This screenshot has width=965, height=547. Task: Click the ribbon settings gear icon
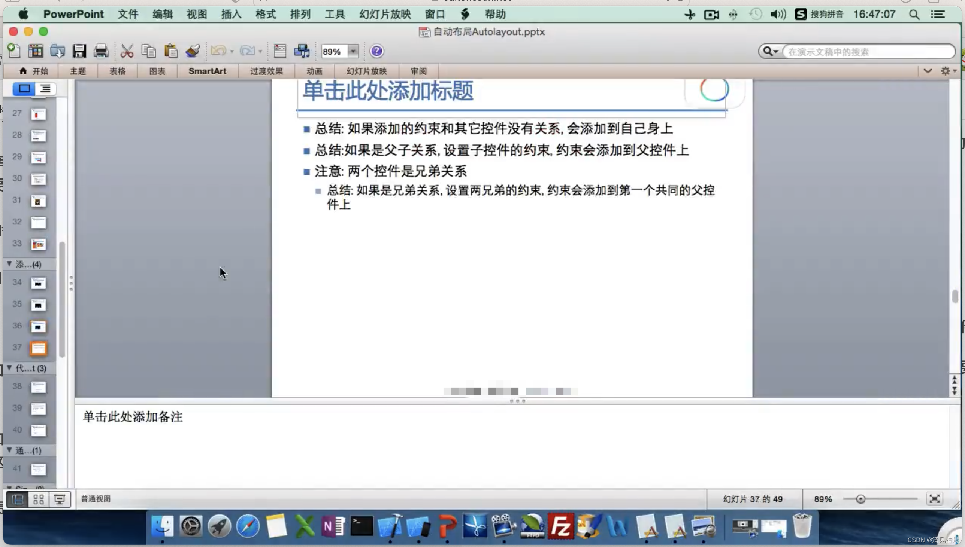click(x=945, y=71)
